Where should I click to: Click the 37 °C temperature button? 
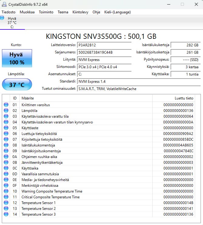point(17,85)
